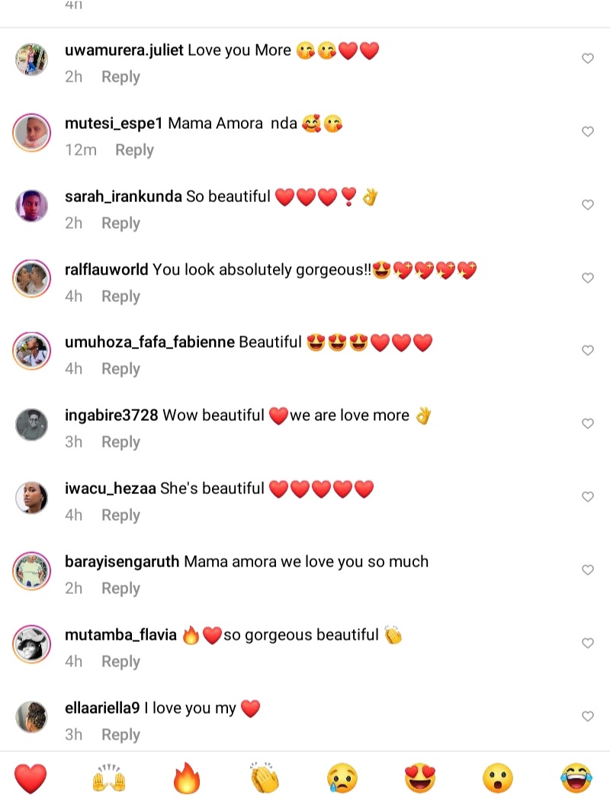Insert the laughing tears quick emoji

576,778
